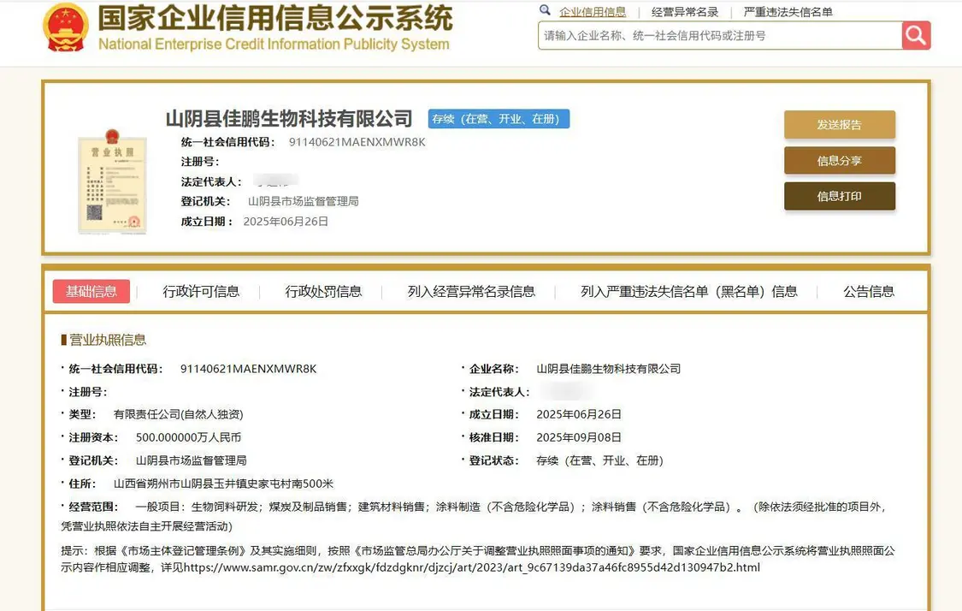962x611 pixels.
Task: Select the 基础信息 tab
Action: click(91, 291)
